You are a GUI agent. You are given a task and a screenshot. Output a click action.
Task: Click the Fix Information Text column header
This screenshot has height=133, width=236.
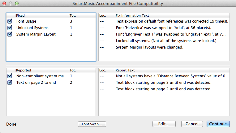172,15
